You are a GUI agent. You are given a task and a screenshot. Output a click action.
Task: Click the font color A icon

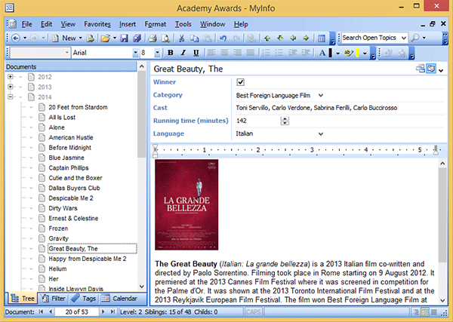322,53
